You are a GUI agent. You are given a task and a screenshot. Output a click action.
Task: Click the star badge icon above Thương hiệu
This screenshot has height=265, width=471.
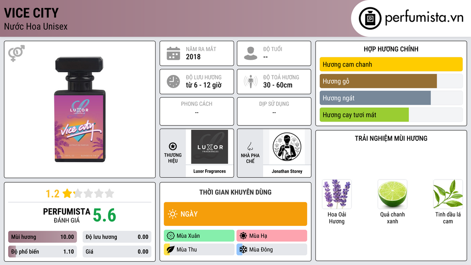[173, 146]
